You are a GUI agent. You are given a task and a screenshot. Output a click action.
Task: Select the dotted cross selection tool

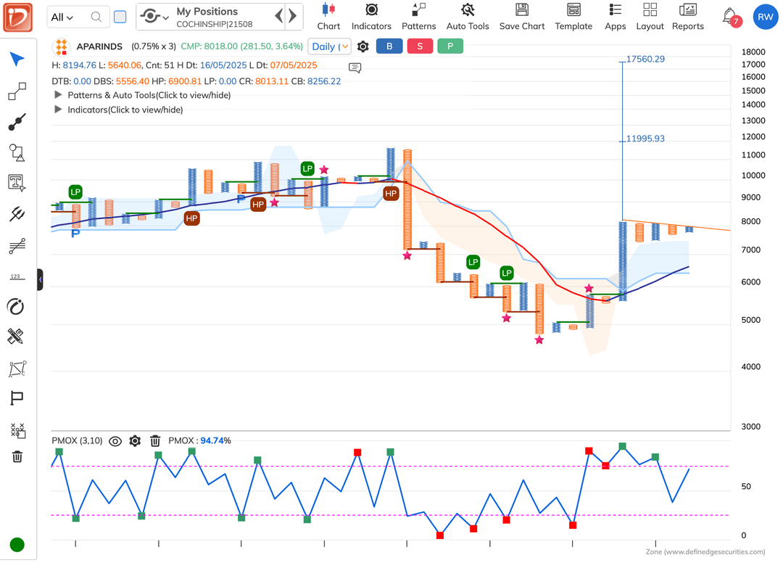point(17,430)
